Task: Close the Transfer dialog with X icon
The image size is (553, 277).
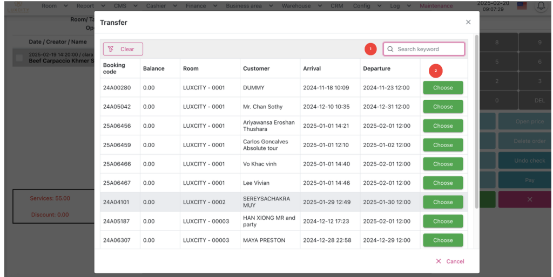Action: pyautogui.click(x=468, y=22)
